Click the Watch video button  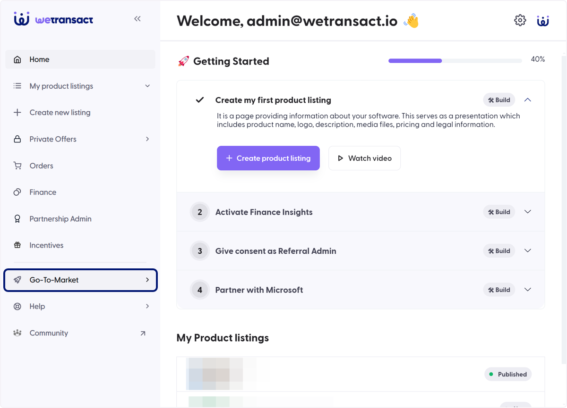[x=364, y=158]
